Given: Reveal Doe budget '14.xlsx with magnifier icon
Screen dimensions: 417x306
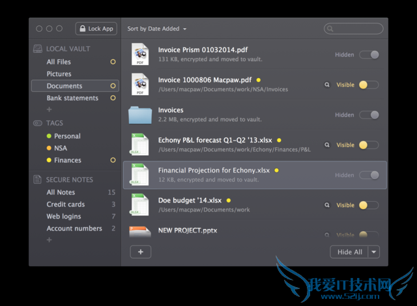Looking at the screenshot, I should tap(327, 205).
